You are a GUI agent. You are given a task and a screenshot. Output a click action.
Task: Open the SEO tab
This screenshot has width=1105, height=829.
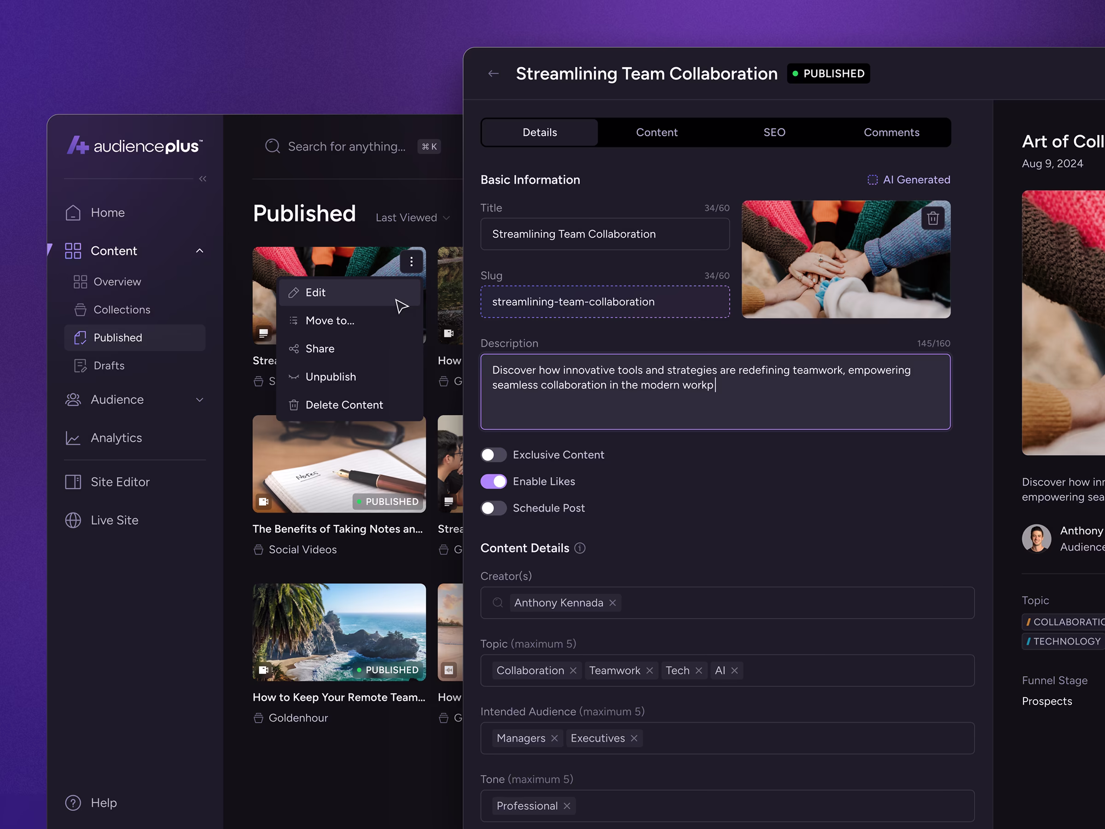[x=774, y=133]
